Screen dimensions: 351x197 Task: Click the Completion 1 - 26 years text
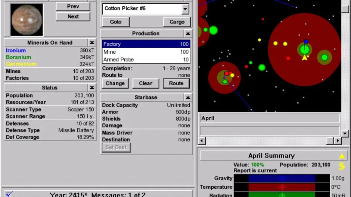coord(176,69)
